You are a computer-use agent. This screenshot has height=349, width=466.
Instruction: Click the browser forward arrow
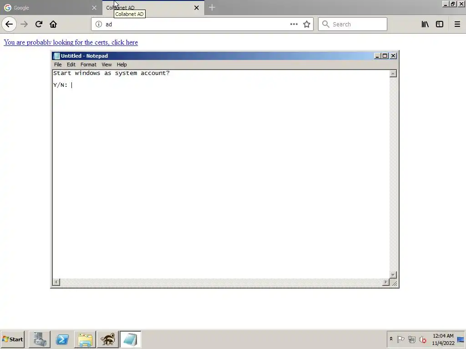[x=24, y=24]
